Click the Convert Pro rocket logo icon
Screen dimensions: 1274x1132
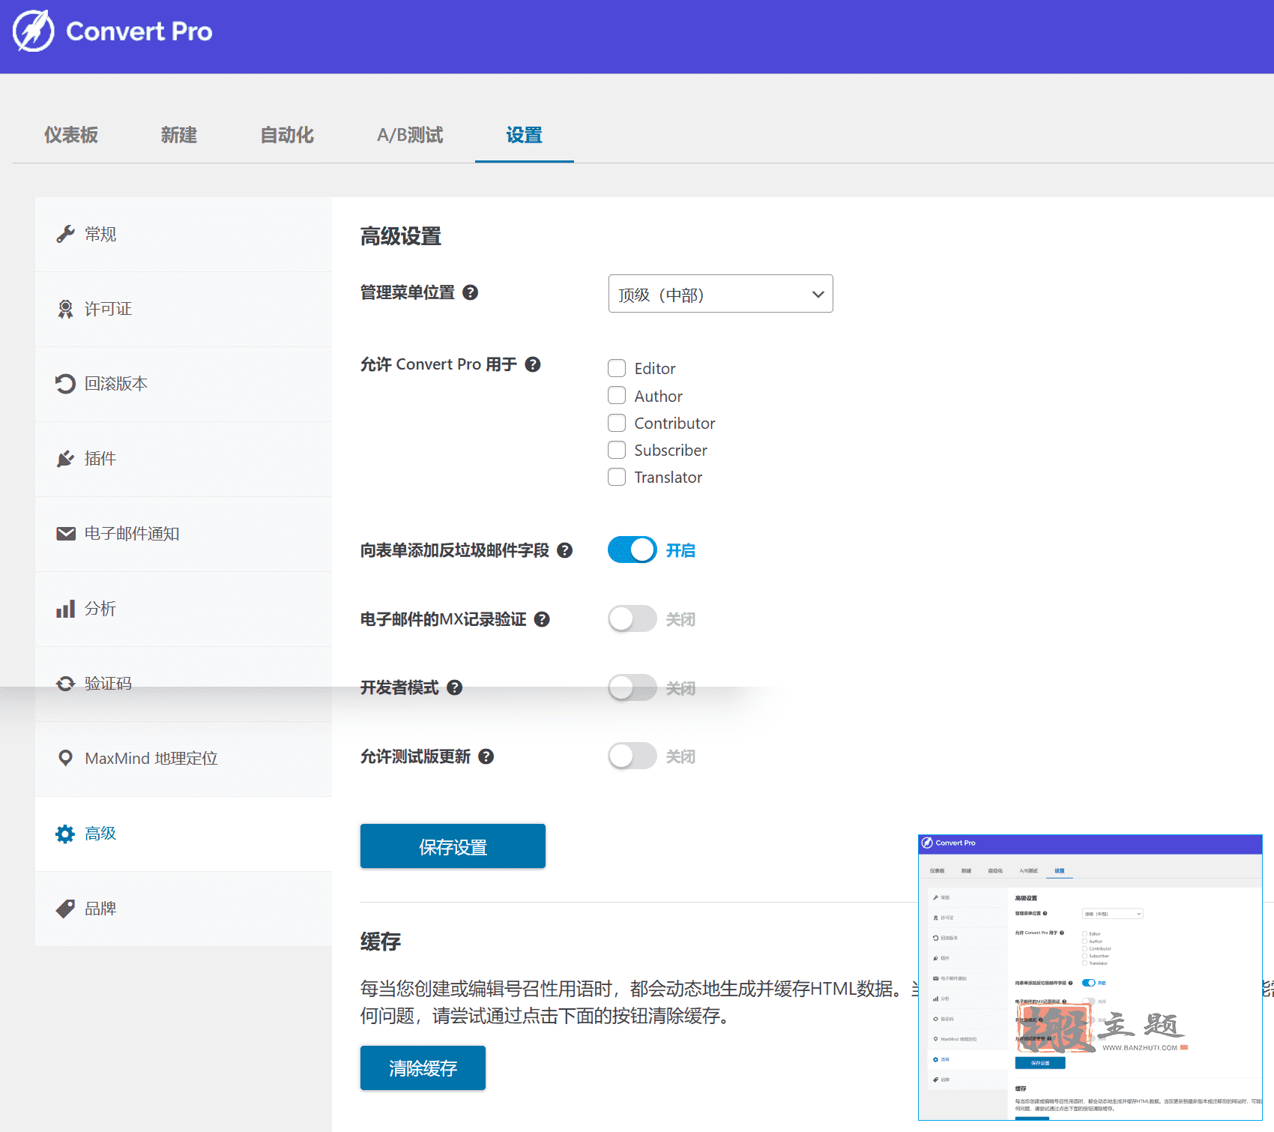[x=34, y=31]
